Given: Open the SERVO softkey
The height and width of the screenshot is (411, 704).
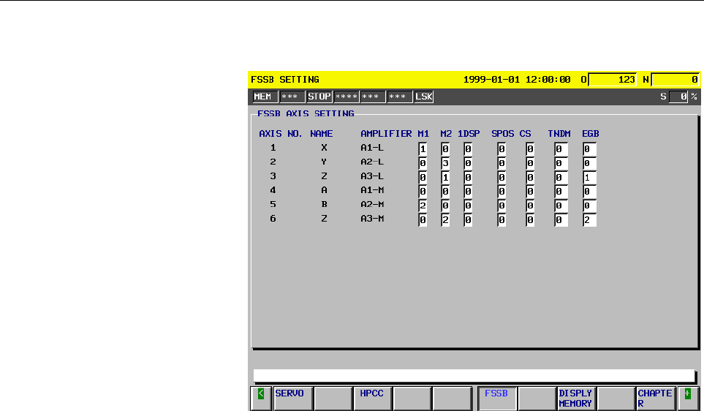Looking at the screenshot, I should click(293, 399).
